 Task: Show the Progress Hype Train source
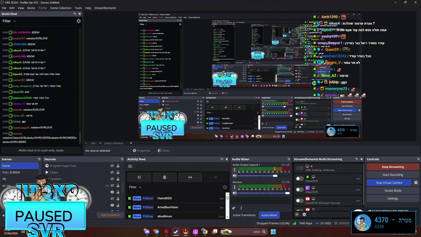[112, 166]
